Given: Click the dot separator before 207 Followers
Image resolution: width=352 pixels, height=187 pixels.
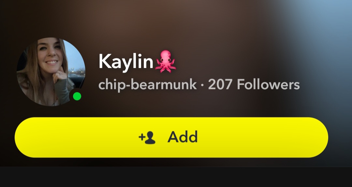Looking at the screenshot, I should coord(202,85).
